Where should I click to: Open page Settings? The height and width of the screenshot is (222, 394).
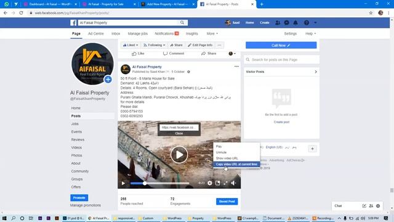click(290, 33)
